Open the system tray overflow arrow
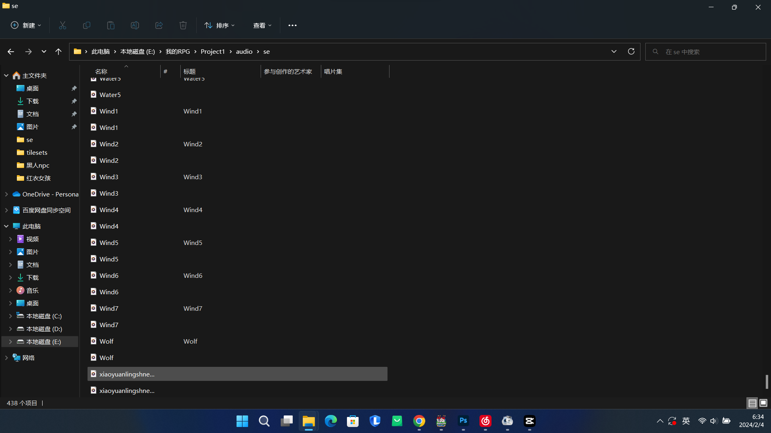Viewport: 771px width, 433px height. (660, 421)
